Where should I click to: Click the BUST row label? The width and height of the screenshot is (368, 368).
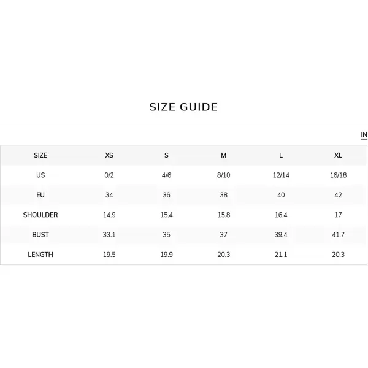pos(40,235)
